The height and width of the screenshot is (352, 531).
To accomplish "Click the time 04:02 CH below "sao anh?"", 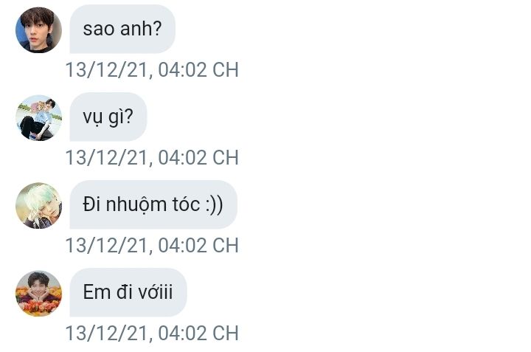I will (x=198, y=70).
